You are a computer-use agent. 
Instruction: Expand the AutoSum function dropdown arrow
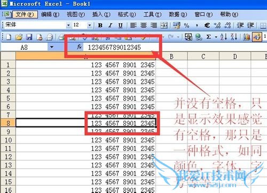click(x=216, y=37)
